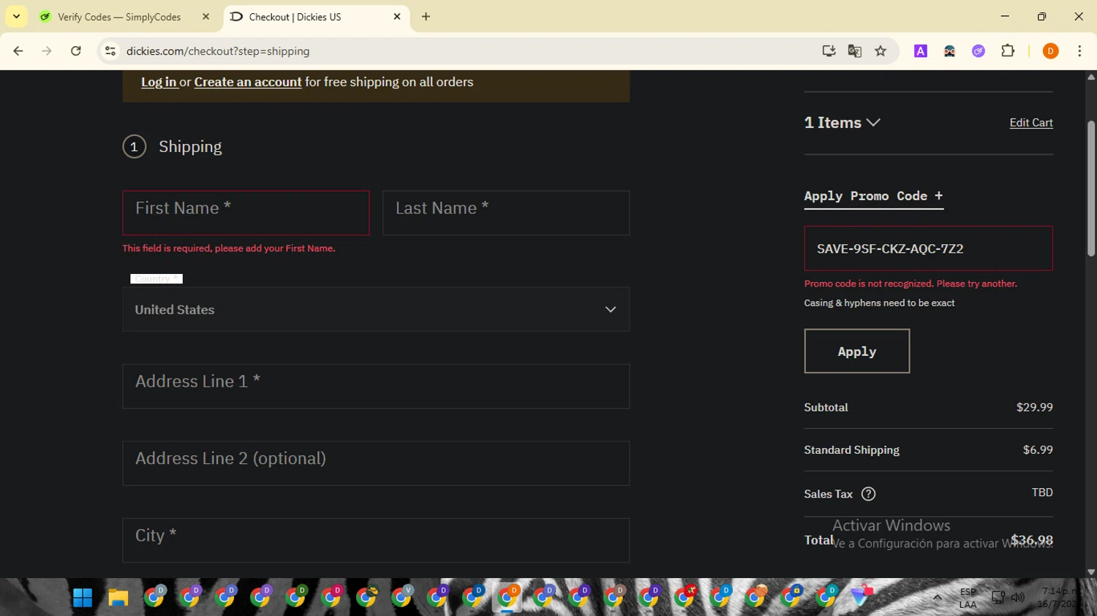Open the Country dropdown showing United States
This screenshot has width=1097, height=616.
pos(376,309)
